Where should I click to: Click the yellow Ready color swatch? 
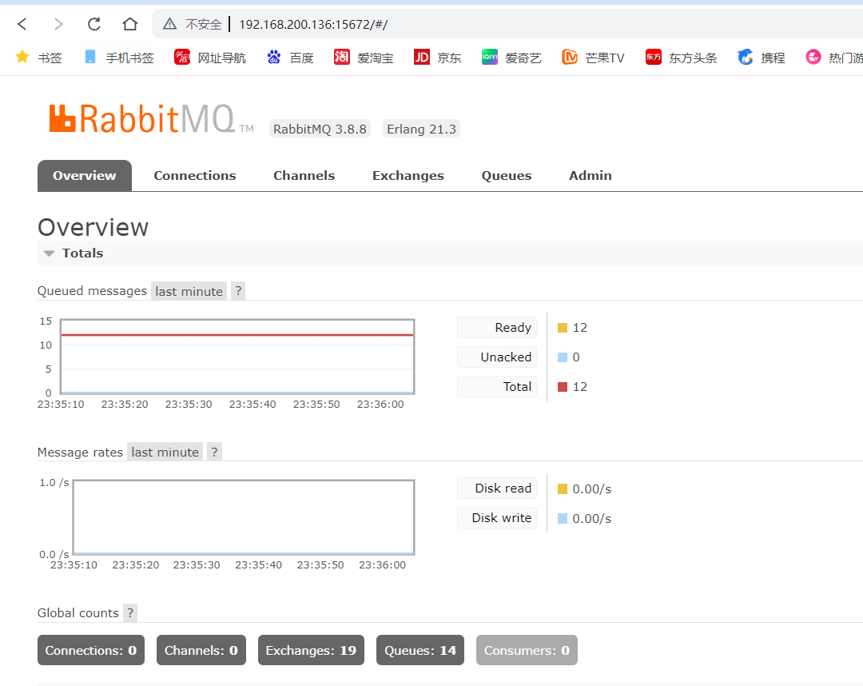tap(562, 328)
